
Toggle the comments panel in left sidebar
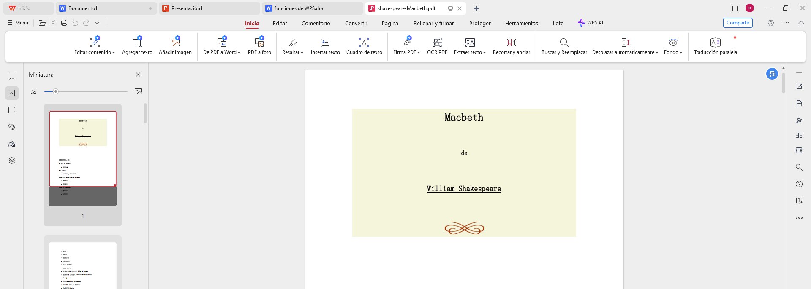pos(12,110)
